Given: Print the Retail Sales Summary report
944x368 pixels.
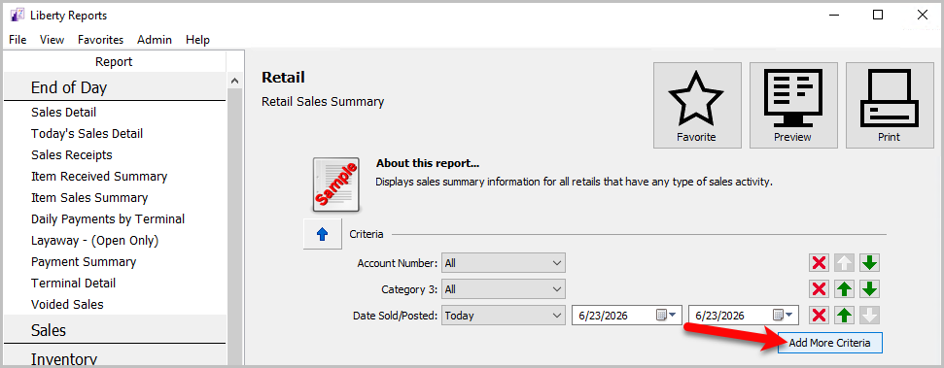Looking at the screenshot, I should pyautogui.click(x=890, y=105).
